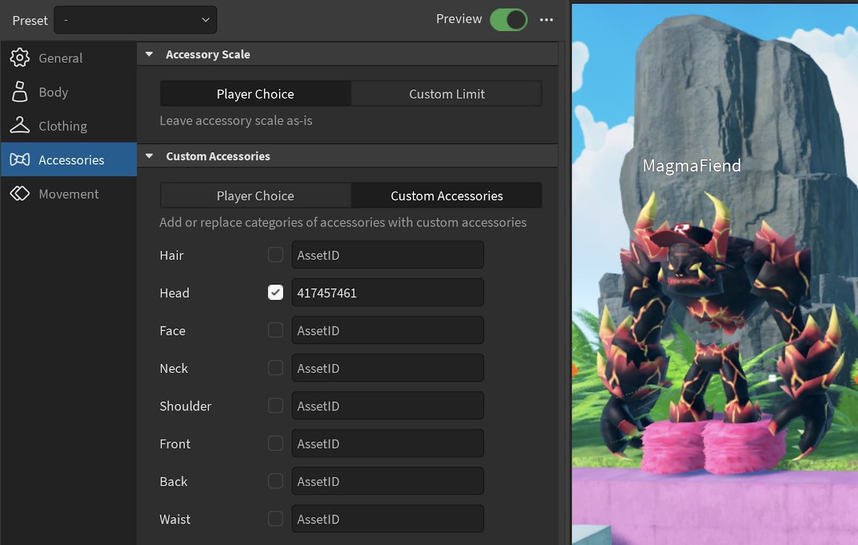The image size is (858, 545).
Task: Enable the Neck accessory checkbox
Action: click(276, 368)
